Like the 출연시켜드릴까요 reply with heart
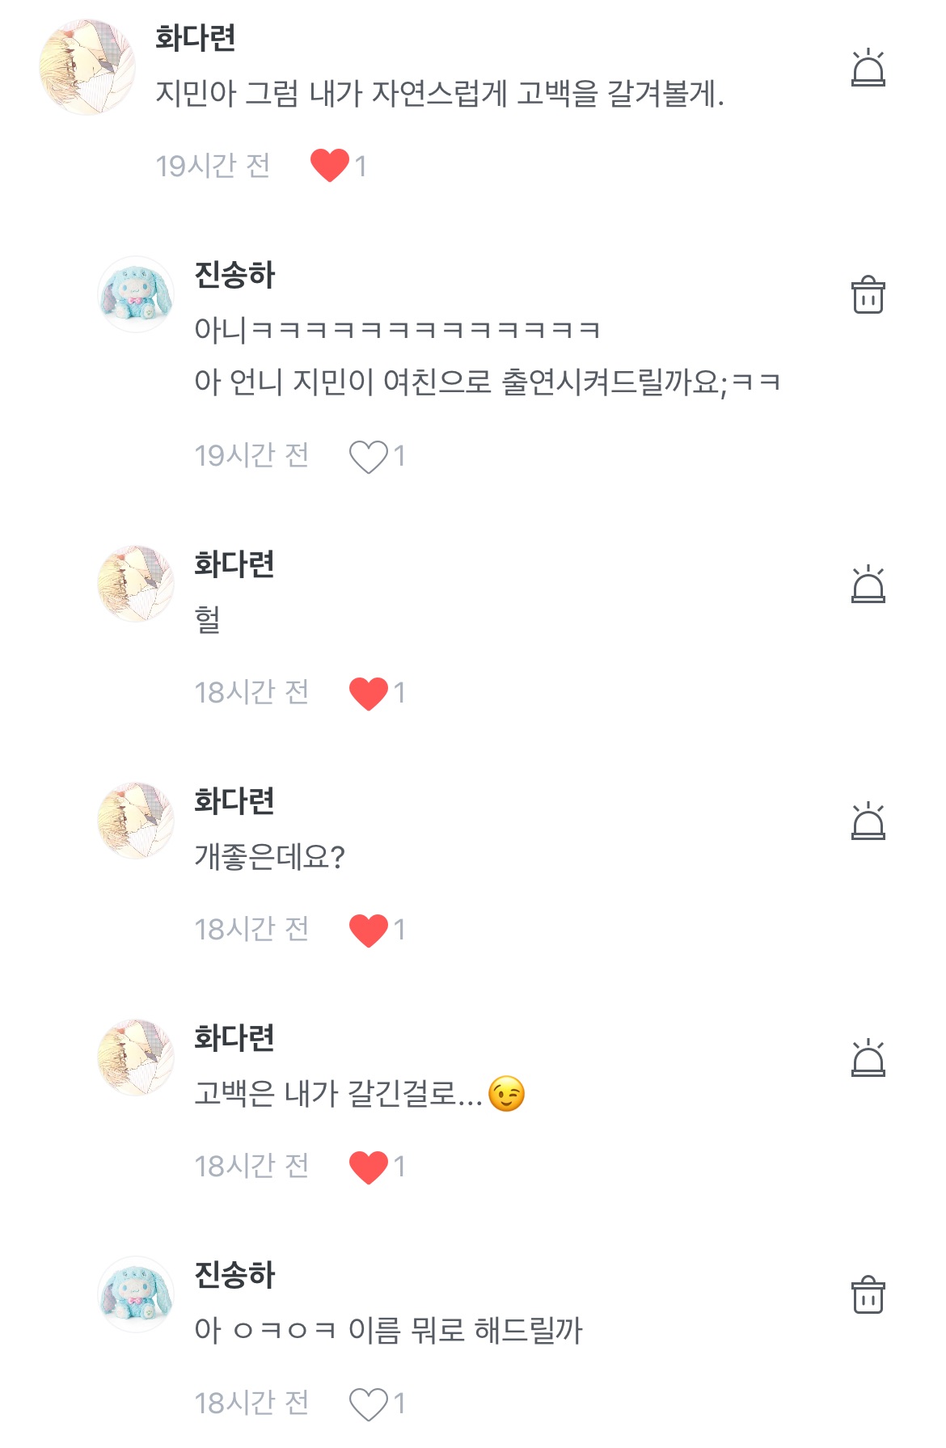946x1448 pixels. (x=369, y=456)
